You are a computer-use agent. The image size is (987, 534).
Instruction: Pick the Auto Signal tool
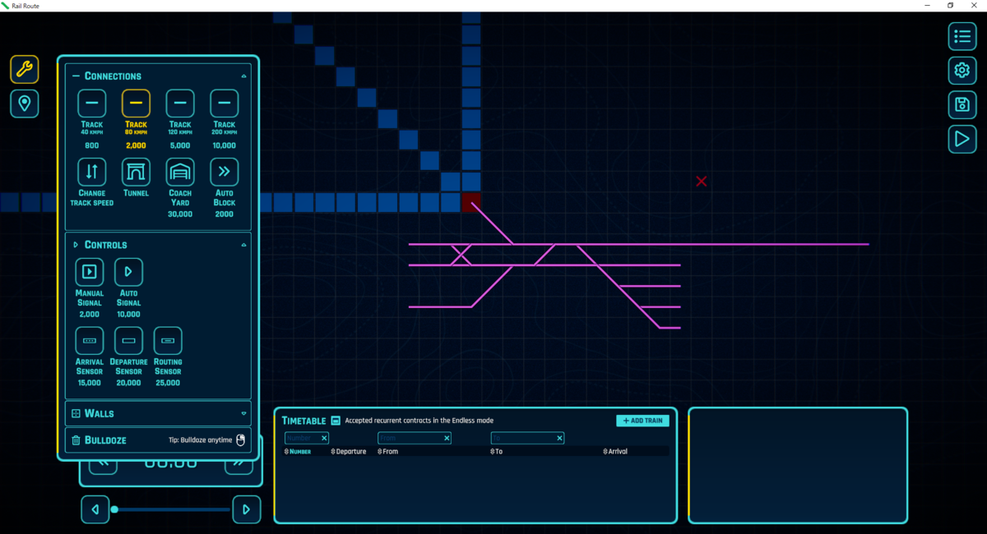pos(128,272)
